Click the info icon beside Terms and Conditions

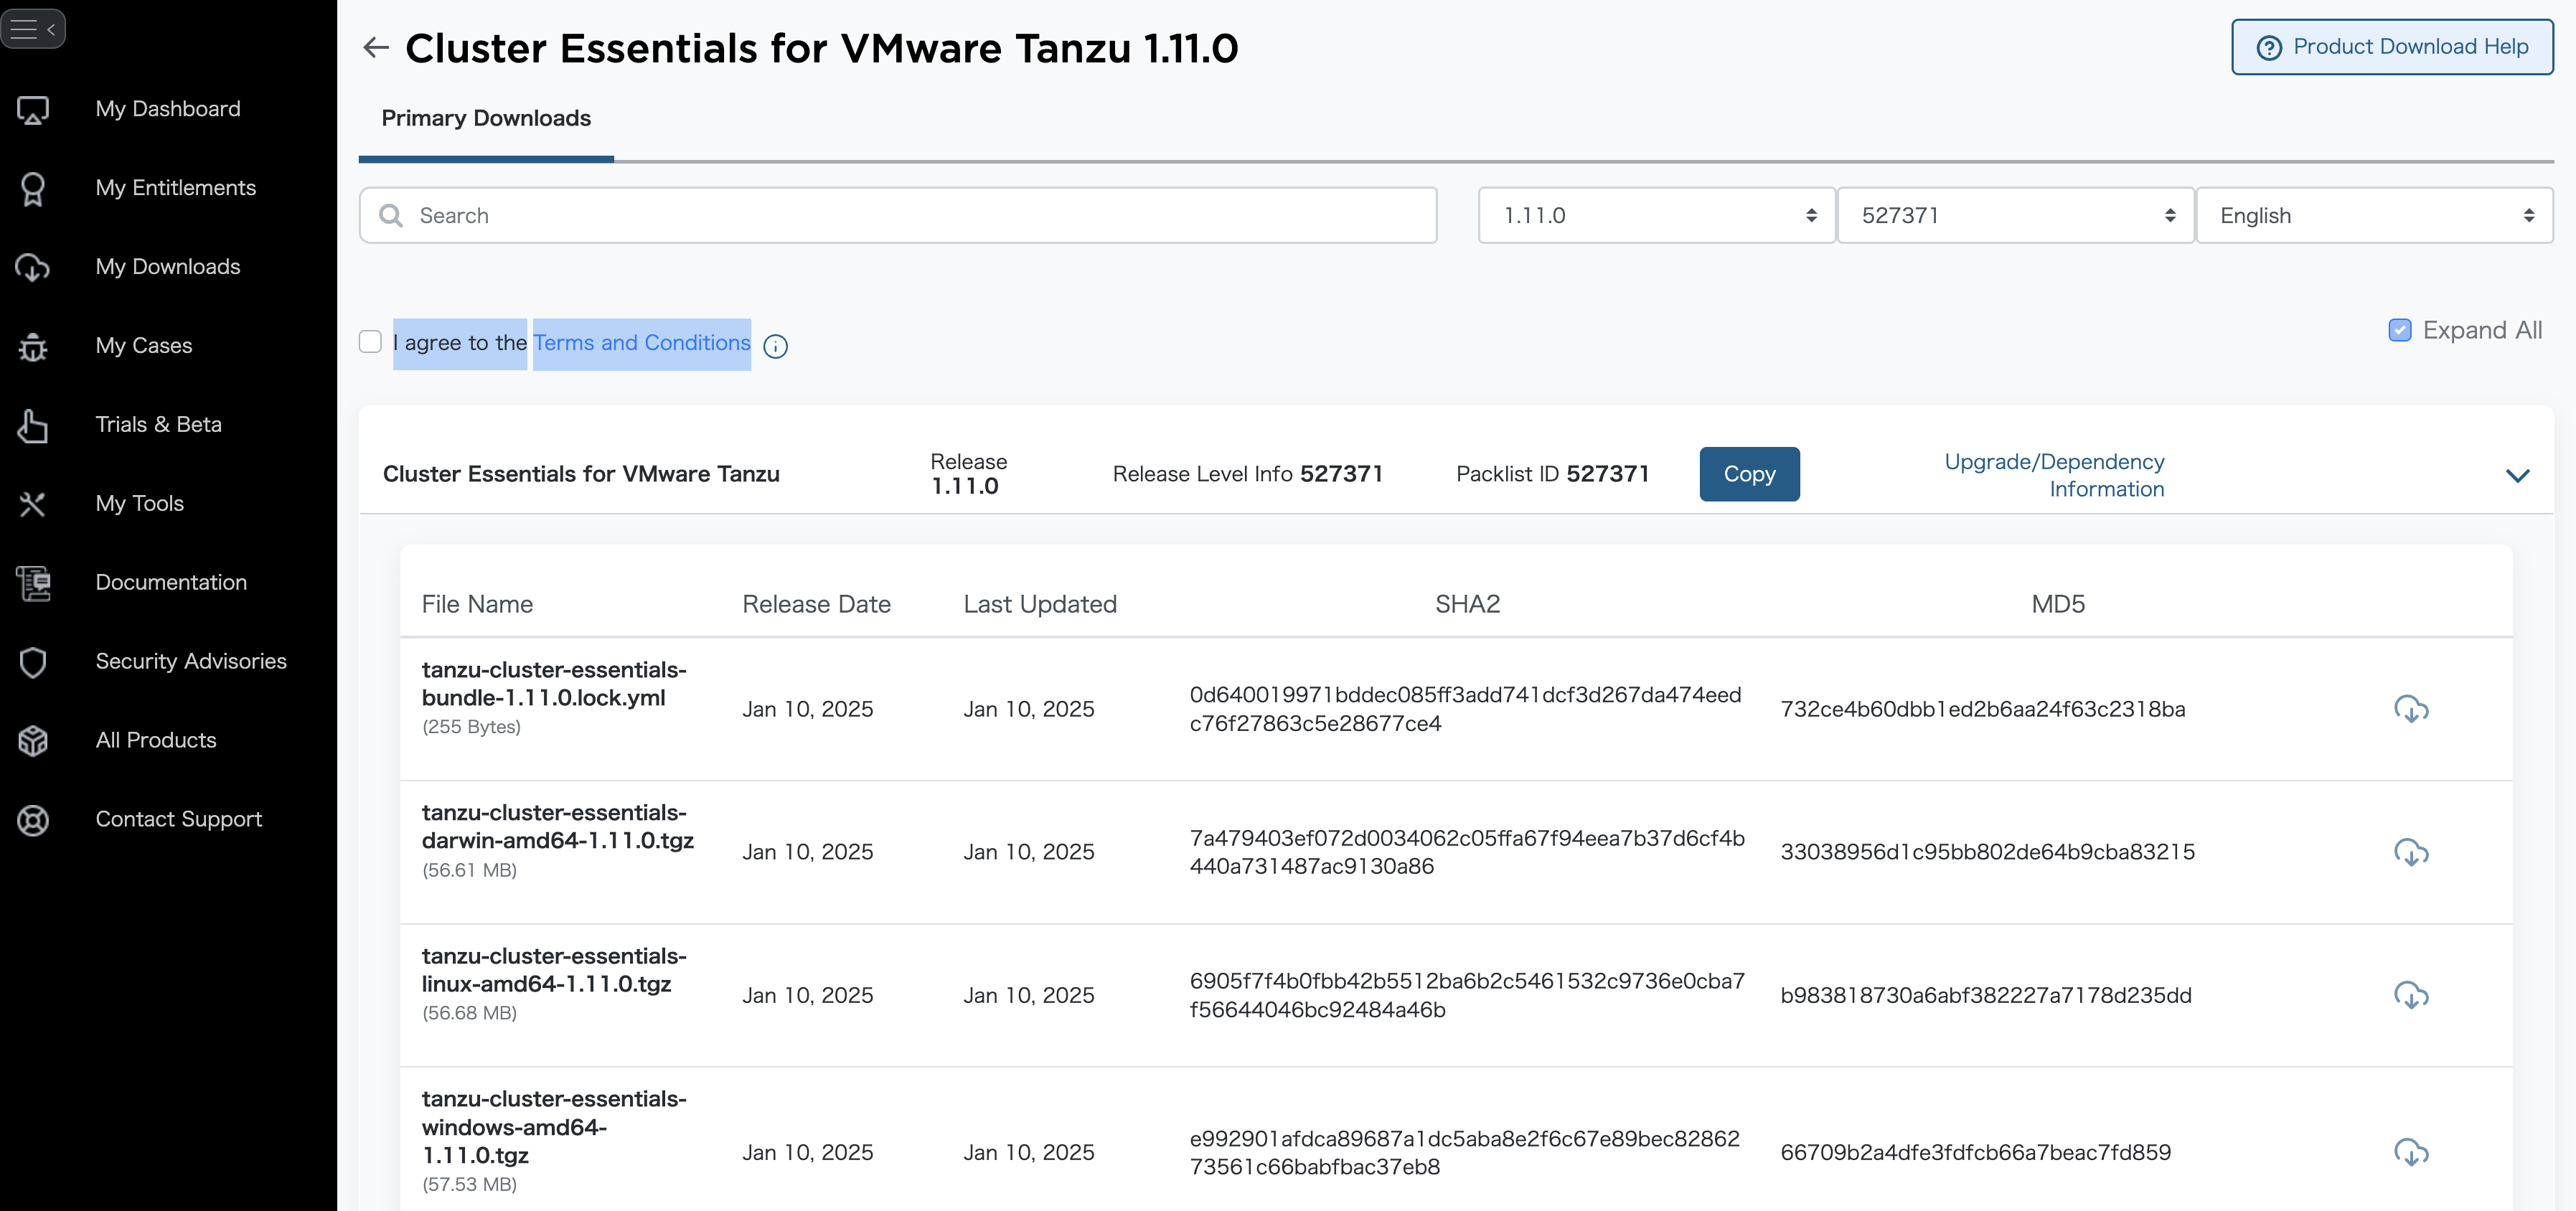pos(775,346)
